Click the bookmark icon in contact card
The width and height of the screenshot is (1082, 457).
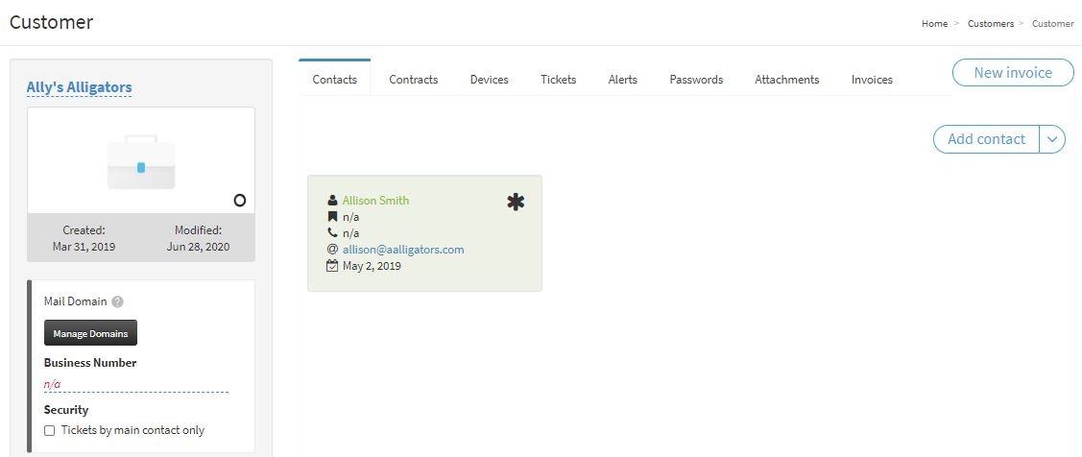pyautogui.click(x=332, y=217)
